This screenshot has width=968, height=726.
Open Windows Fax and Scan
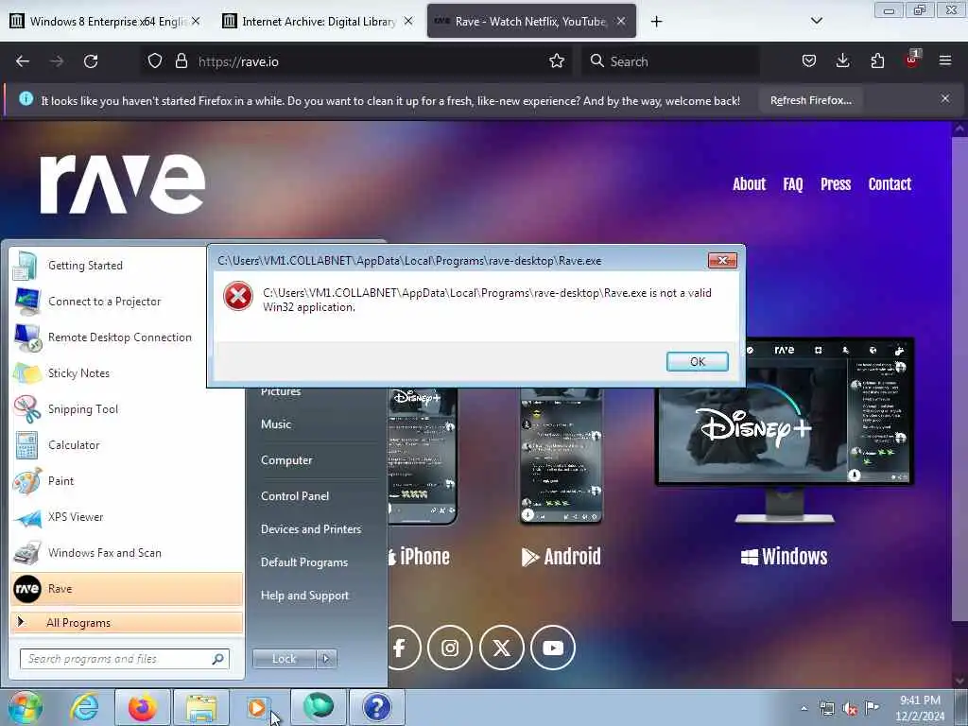(127, 552)
